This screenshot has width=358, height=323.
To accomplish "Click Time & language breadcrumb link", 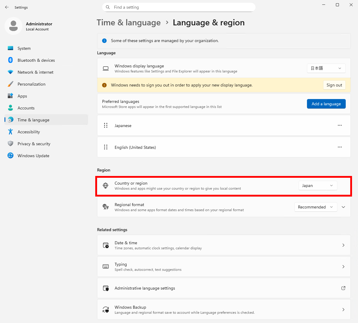I will pyautogui.click(x=129, y=23).
